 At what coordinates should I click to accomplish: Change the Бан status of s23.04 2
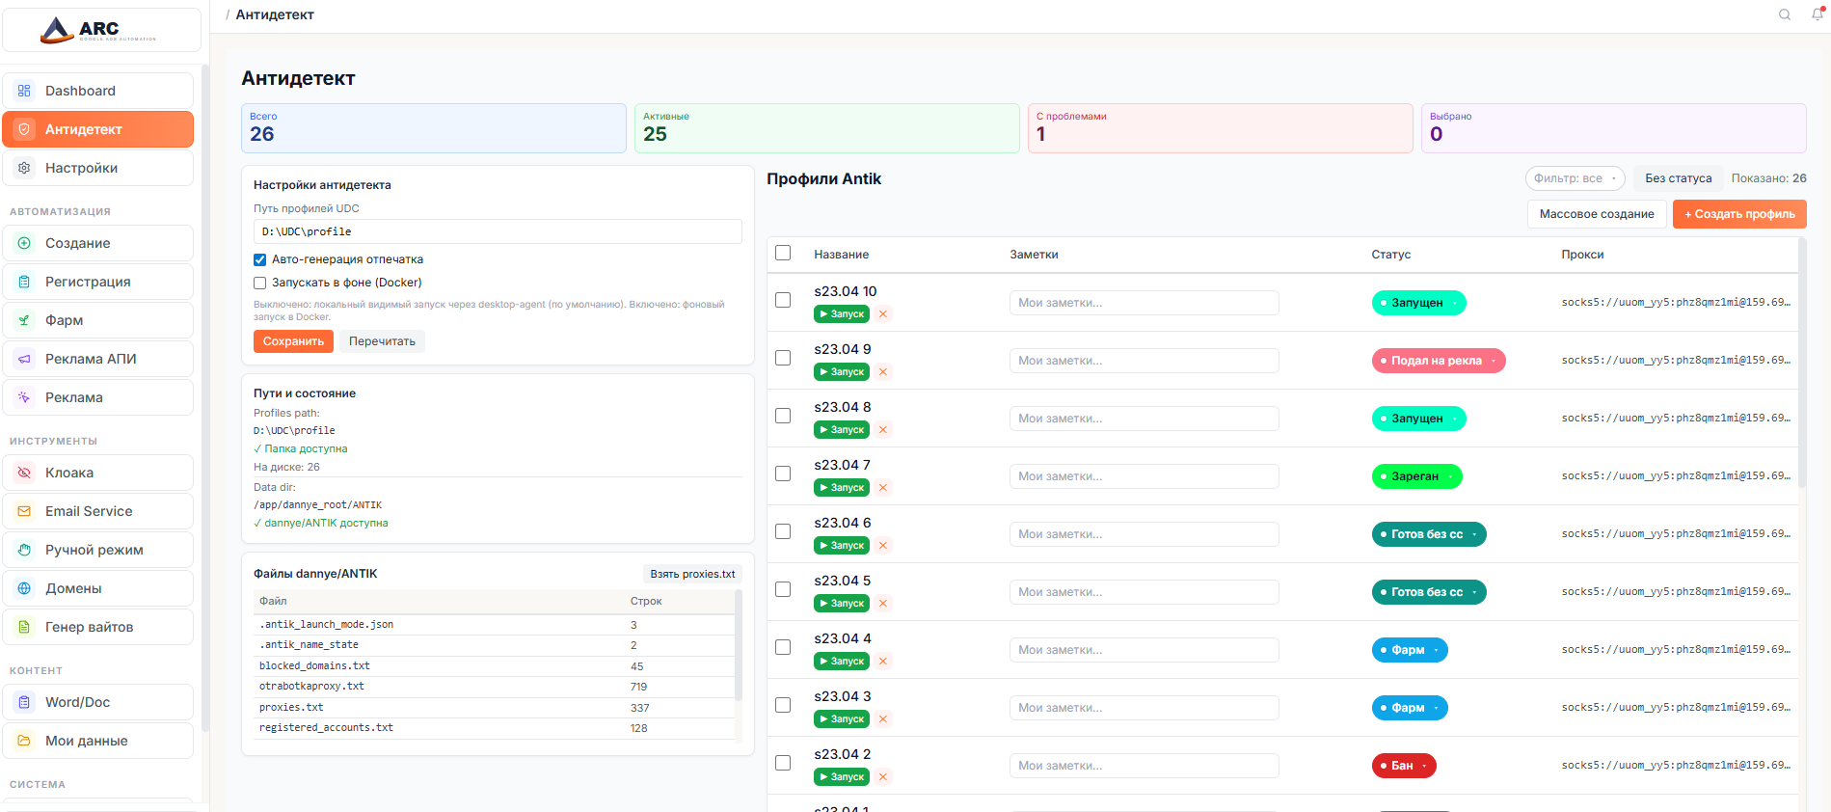pyautogui.click(x=1404, y=766)
